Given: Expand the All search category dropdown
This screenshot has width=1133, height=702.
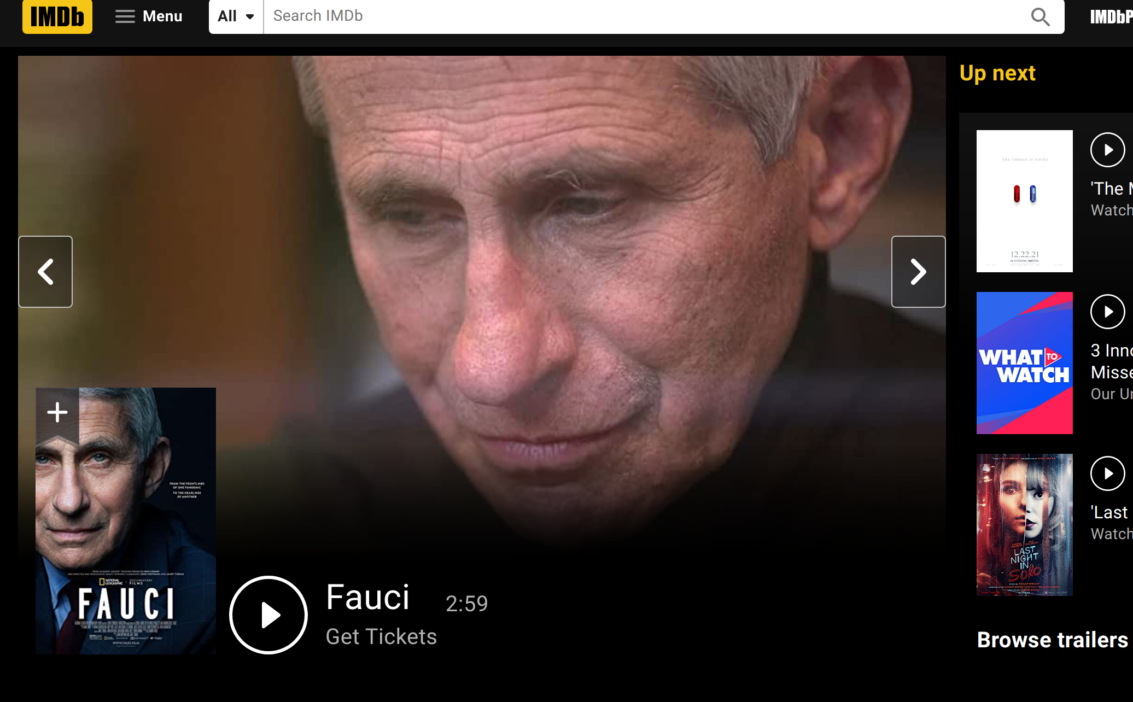Looking at the screenshot, I should click(236, 16).
